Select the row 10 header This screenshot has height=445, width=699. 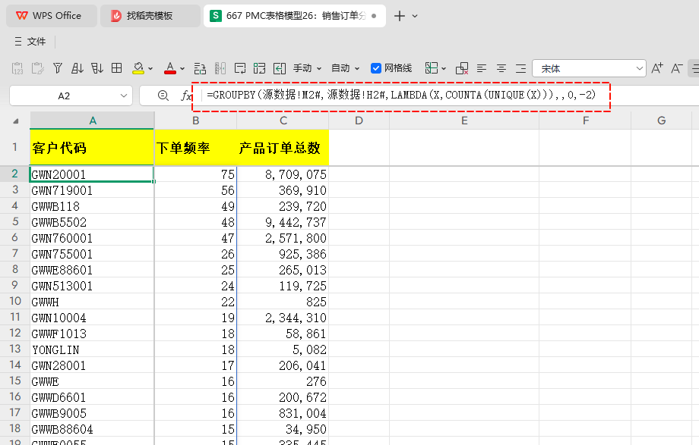point(14,301)
